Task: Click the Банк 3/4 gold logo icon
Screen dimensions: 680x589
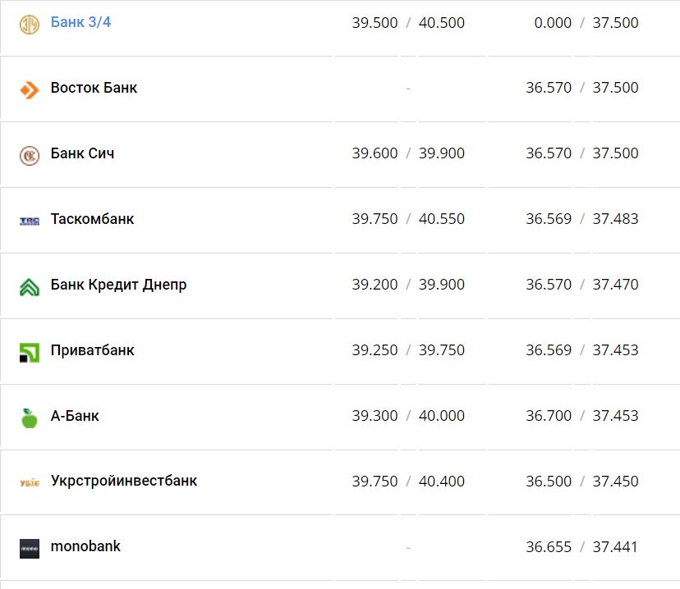Action: (x=30, y=24)
